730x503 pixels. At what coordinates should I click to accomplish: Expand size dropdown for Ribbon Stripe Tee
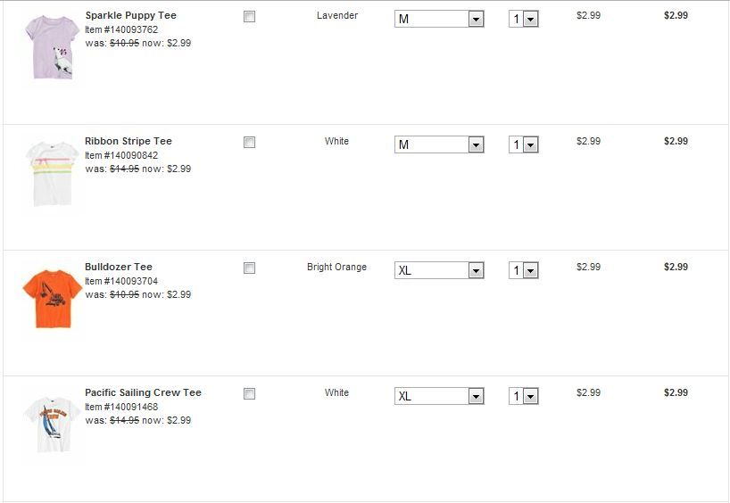[439, 144]
